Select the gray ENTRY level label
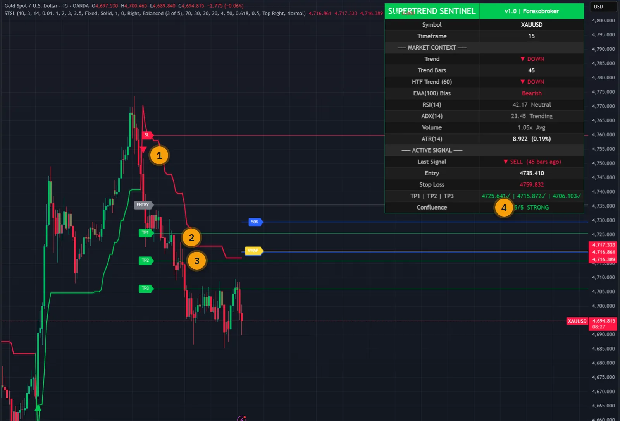The width and height of the screenshot is (620, 421). (143, 205)
